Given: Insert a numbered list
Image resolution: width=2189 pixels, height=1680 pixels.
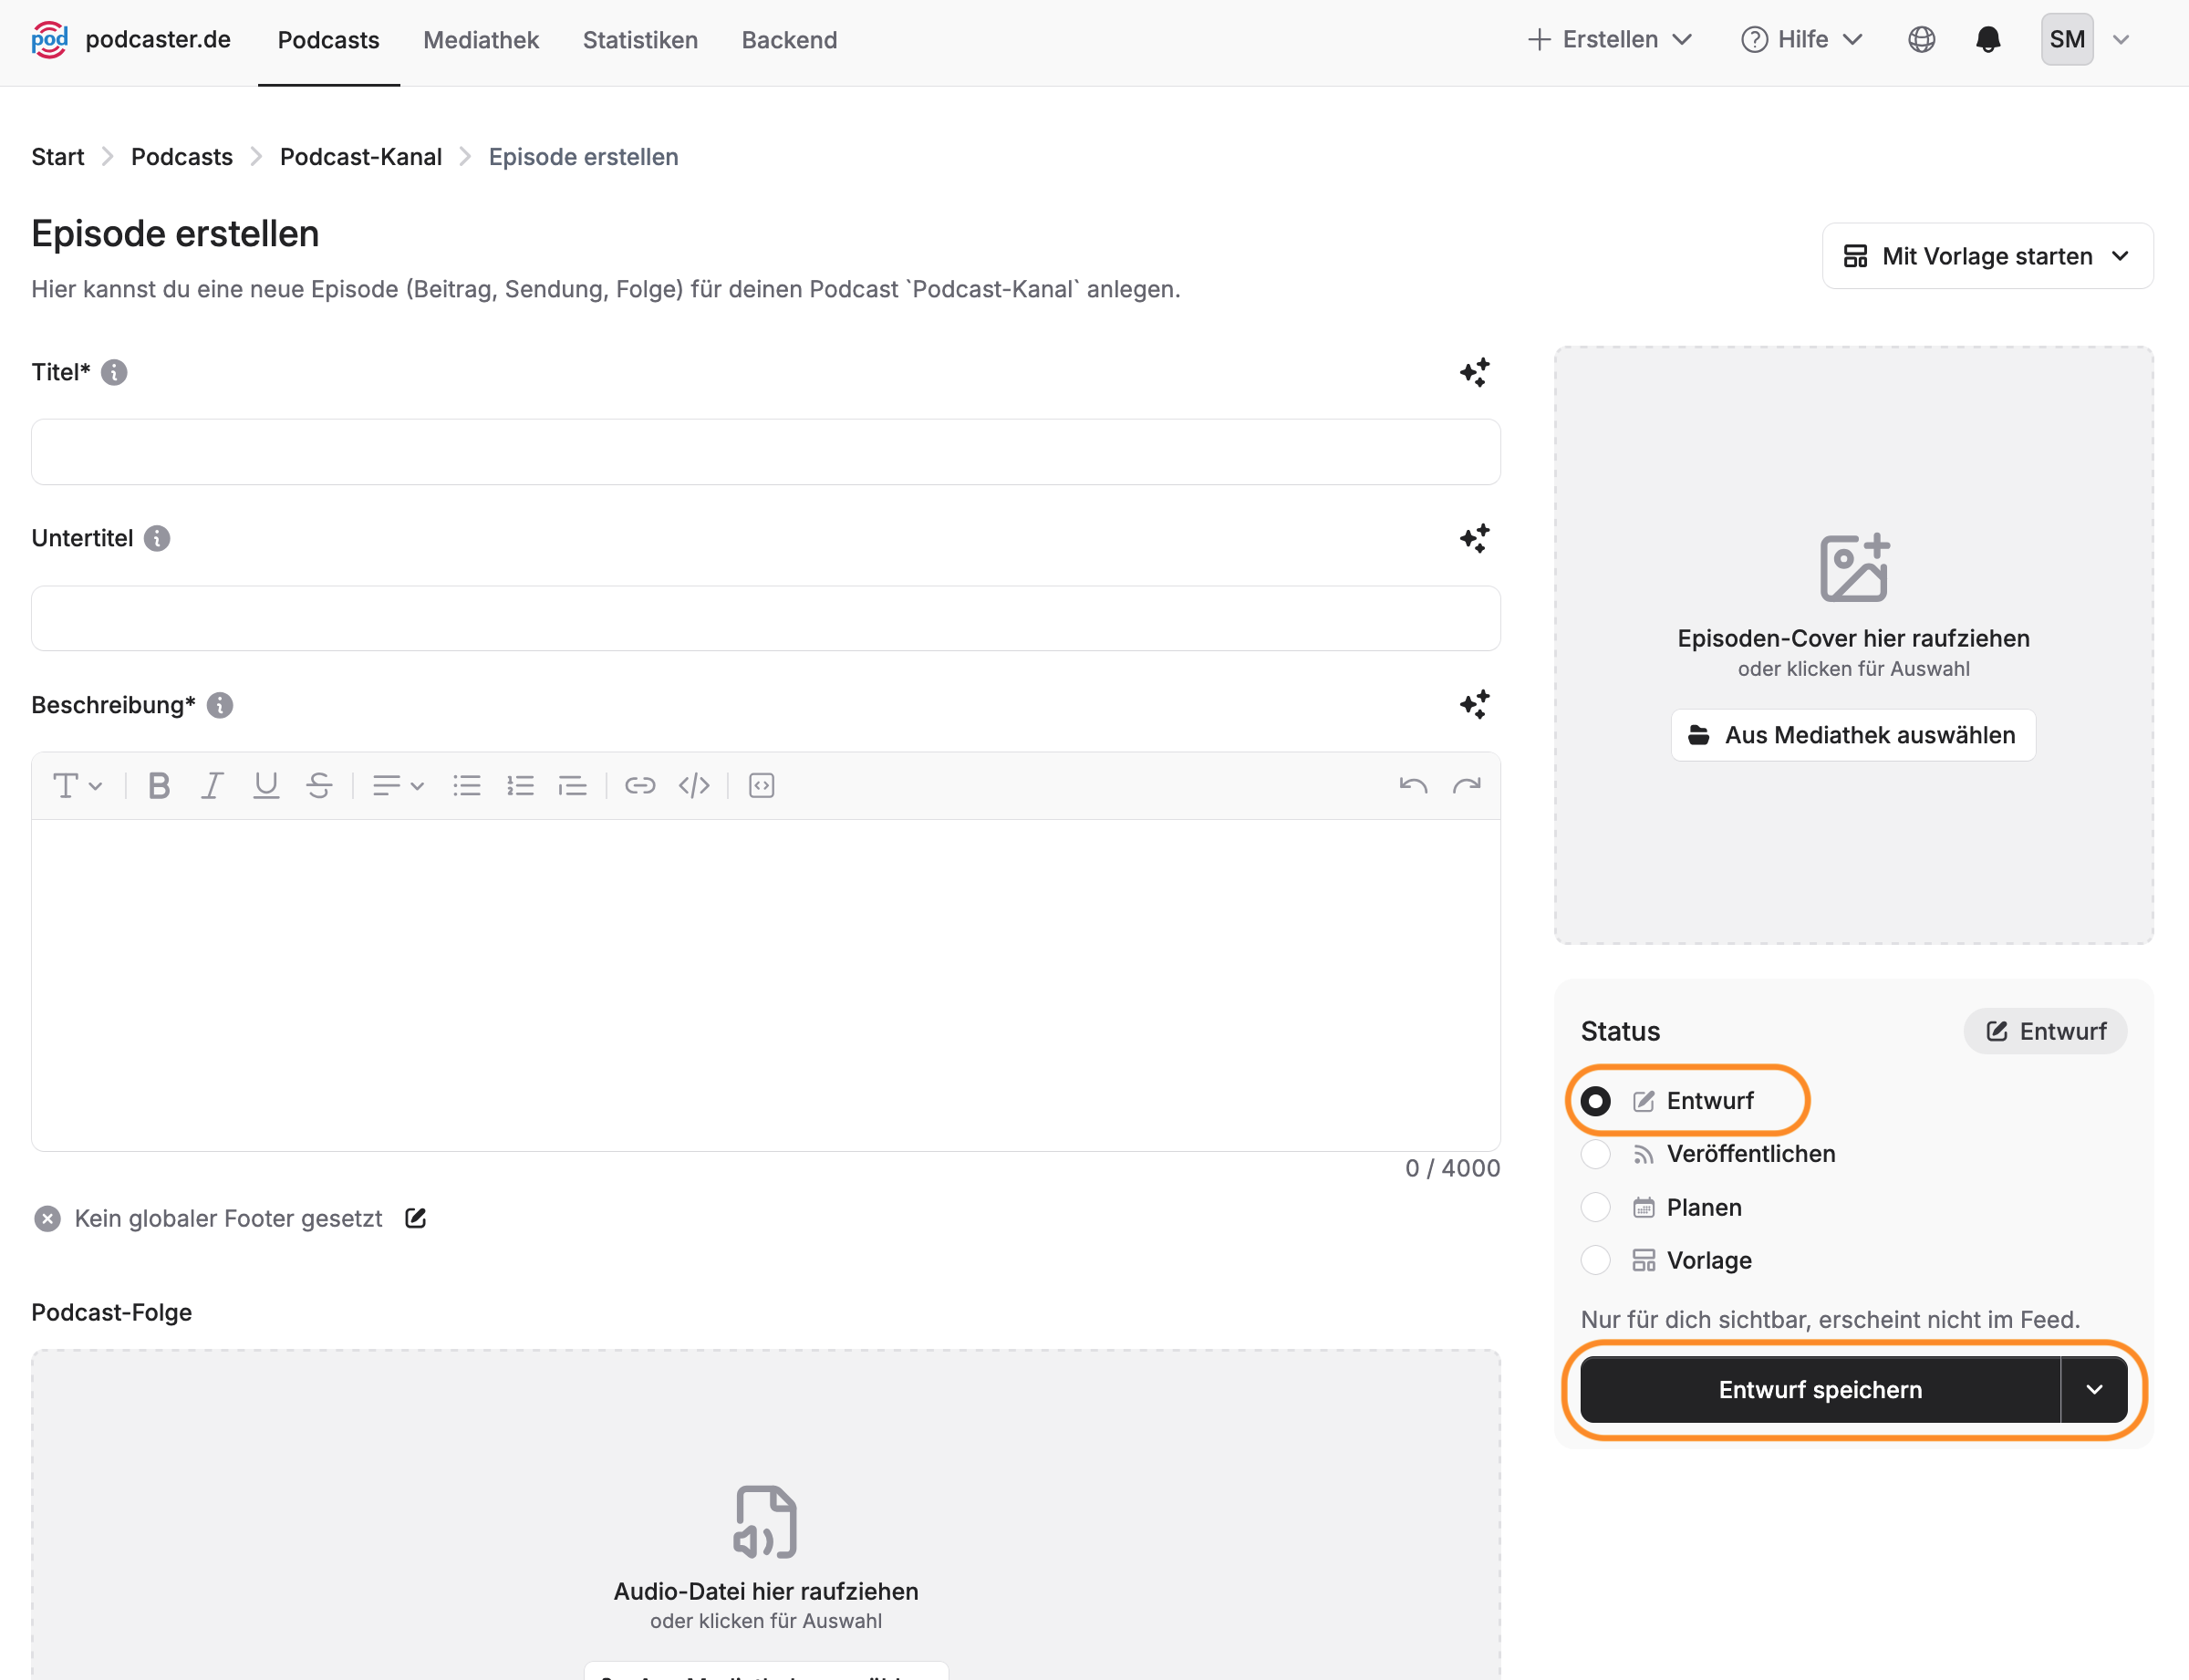Looking at the screenshot, I should 520,786.
